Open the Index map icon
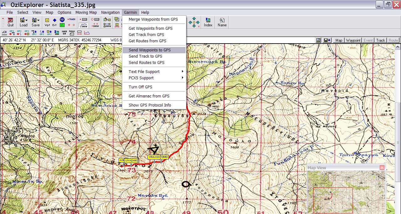The image size is (401, 214). click(208, 22)
